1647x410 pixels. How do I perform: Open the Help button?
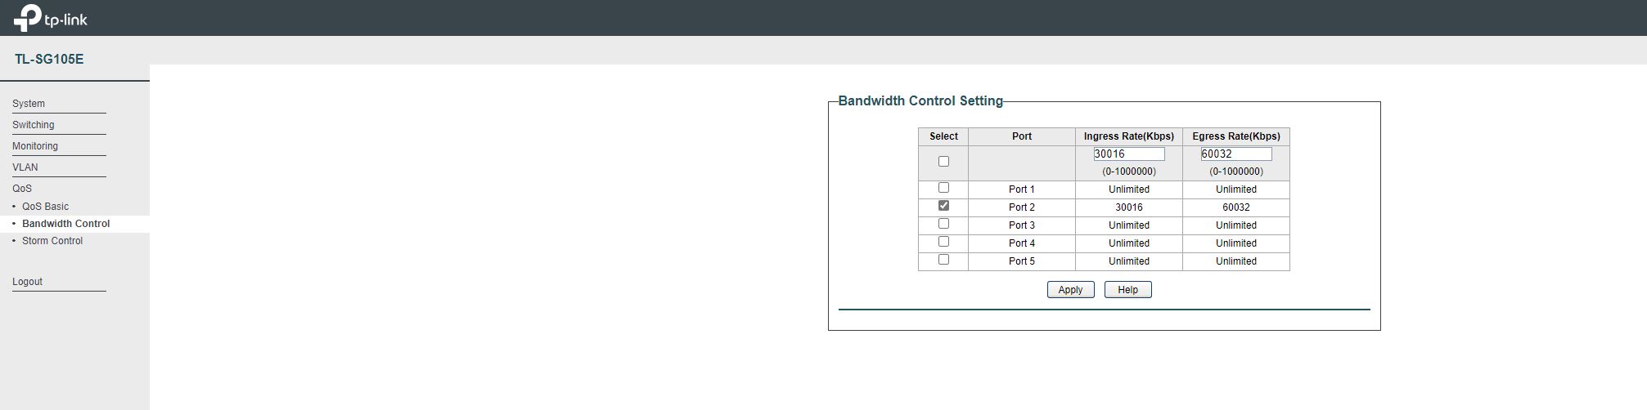(1127, 290)
